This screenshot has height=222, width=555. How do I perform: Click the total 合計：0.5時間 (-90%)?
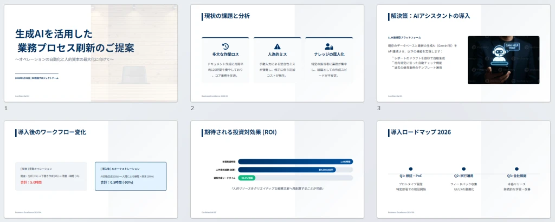[x=117, y=183]
